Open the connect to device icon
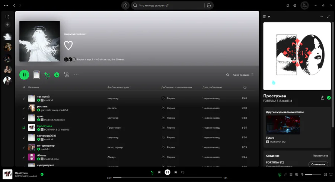 (297, 174)
